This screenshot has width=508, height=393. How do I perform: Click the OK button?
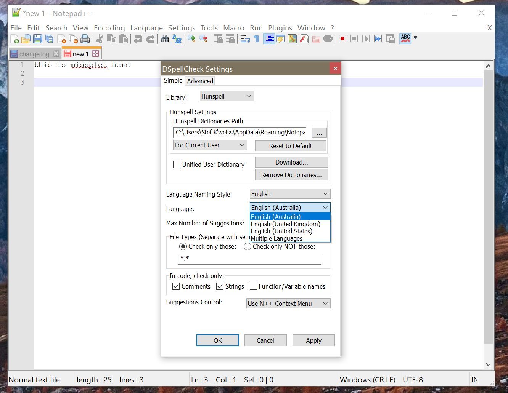[217, 340]
